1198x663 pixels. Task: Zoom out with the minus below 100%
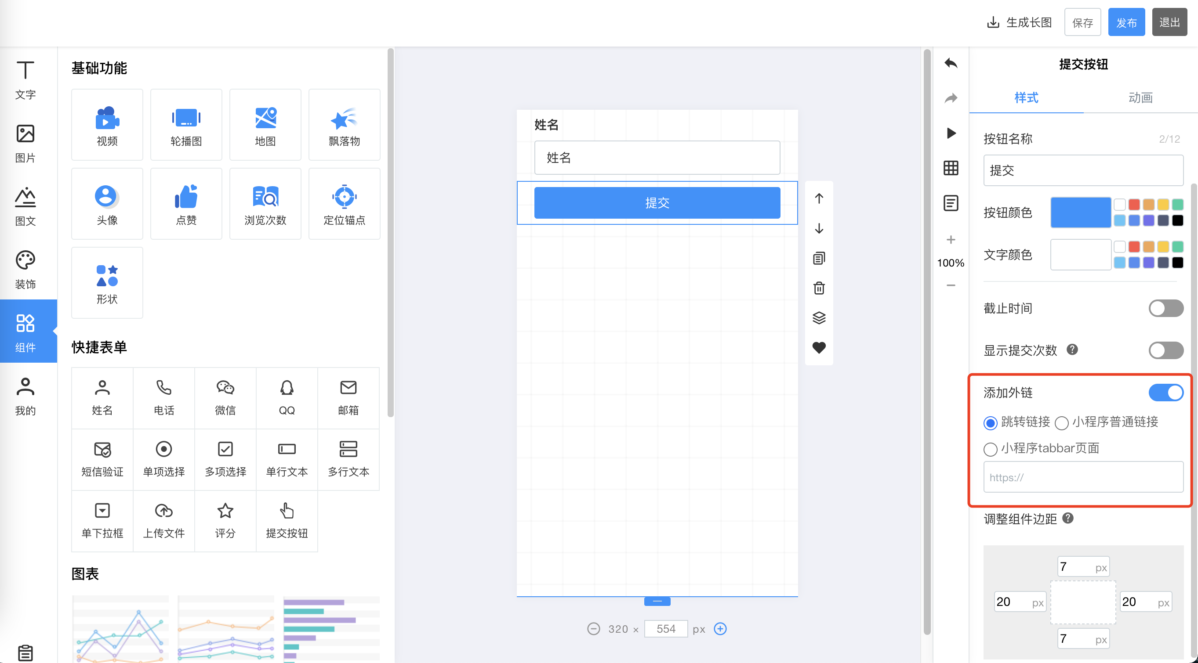pyautogui.click(x=951, y=285)
